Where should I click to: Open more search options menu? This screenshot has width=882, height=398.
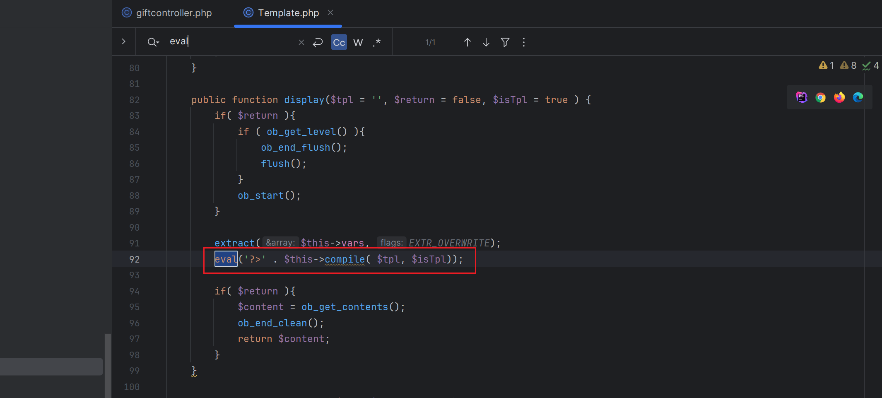524,42
